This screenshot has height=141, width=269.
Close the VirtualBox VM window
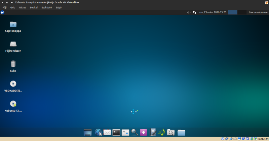pos(2,3)
